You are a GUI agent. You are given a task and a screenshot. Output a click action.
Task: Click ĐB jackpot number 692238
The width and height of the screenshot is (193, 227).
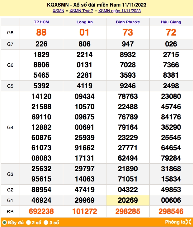(41, 211)
